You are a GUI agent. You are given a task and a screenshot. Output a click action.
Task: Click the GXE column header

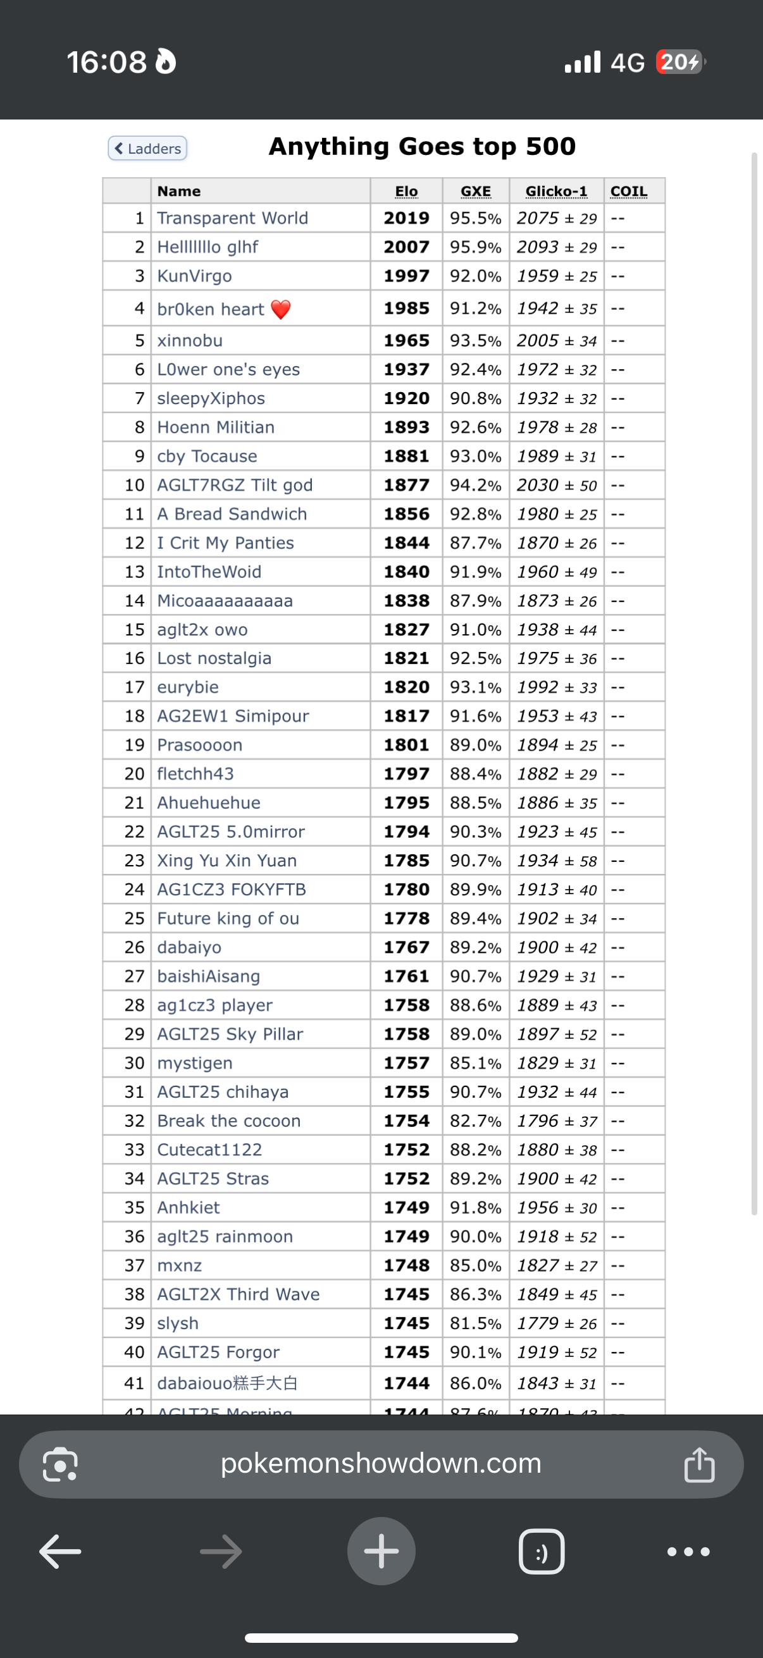click(x=476, y=191)
